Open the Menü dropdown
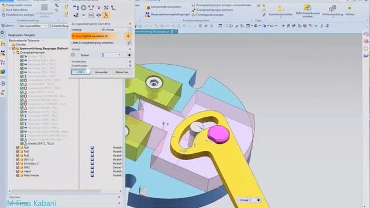370x208 pixels. pos(9,25)
